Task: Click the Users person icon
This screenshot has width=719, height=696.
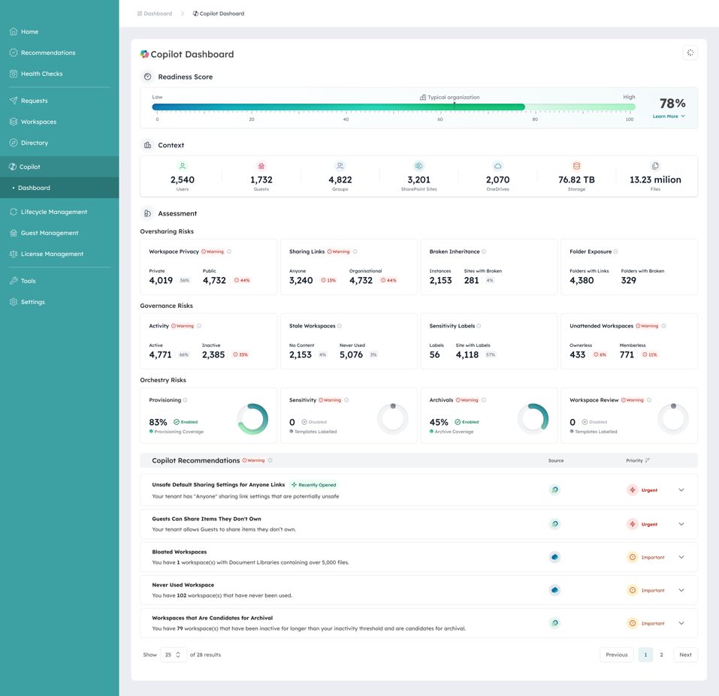Action: tap(183, 166)
